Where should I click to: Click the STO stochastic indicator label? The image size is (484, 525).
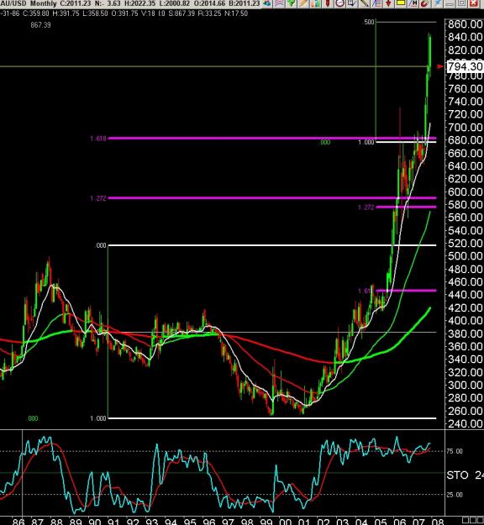click(x=457, y=475)
